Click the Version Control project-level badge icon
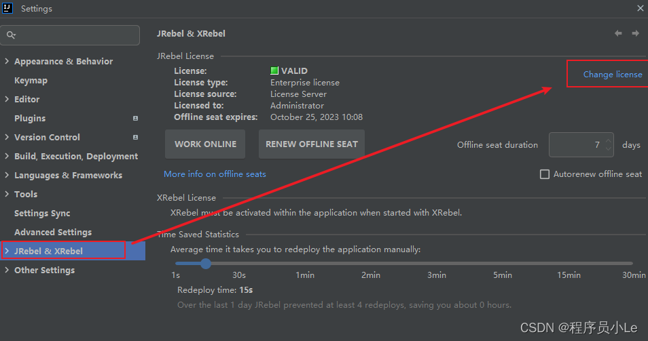The width and height of the screenshot is (648, 341). (135, 138)
